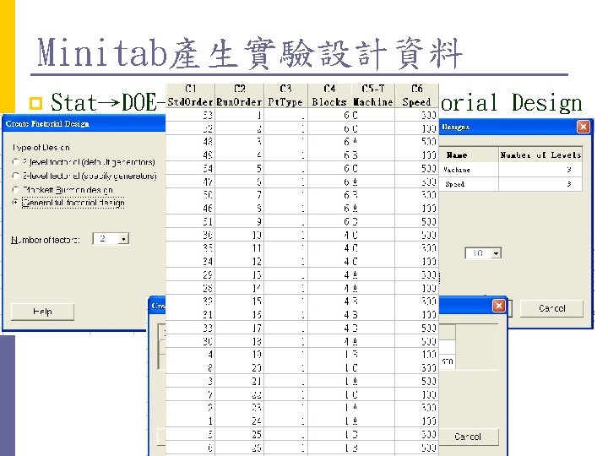The image size is (608, 456).
Task: Click Create Factorial Design title bar
Action: point(84,123)
